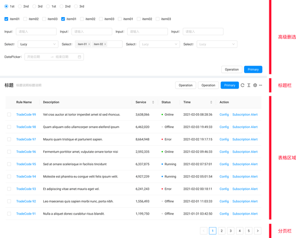
Task: Go to page 1
Action: [x=213, y=231]
